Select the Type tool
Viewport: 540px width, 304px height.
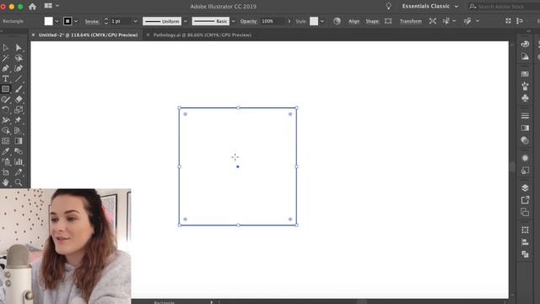pos(6,79)
